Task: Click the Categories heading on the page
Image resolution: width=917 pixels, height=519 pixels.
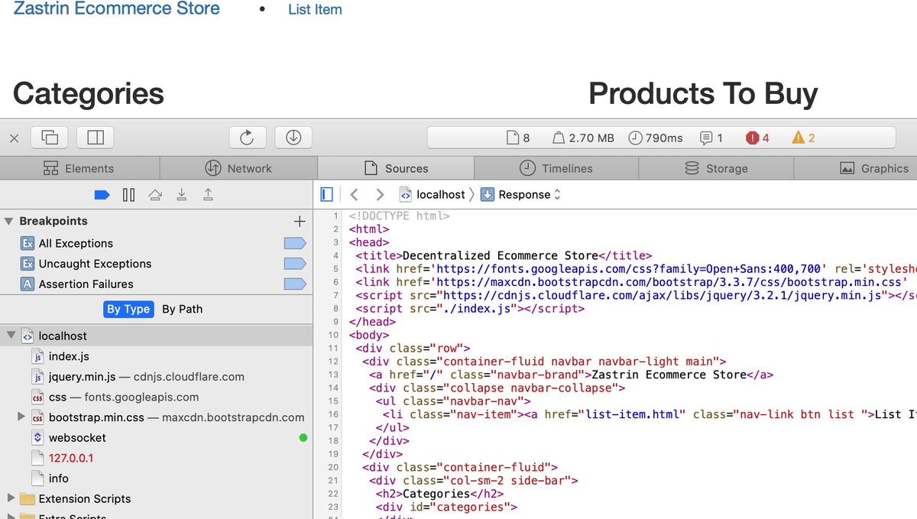Action: 89,93
